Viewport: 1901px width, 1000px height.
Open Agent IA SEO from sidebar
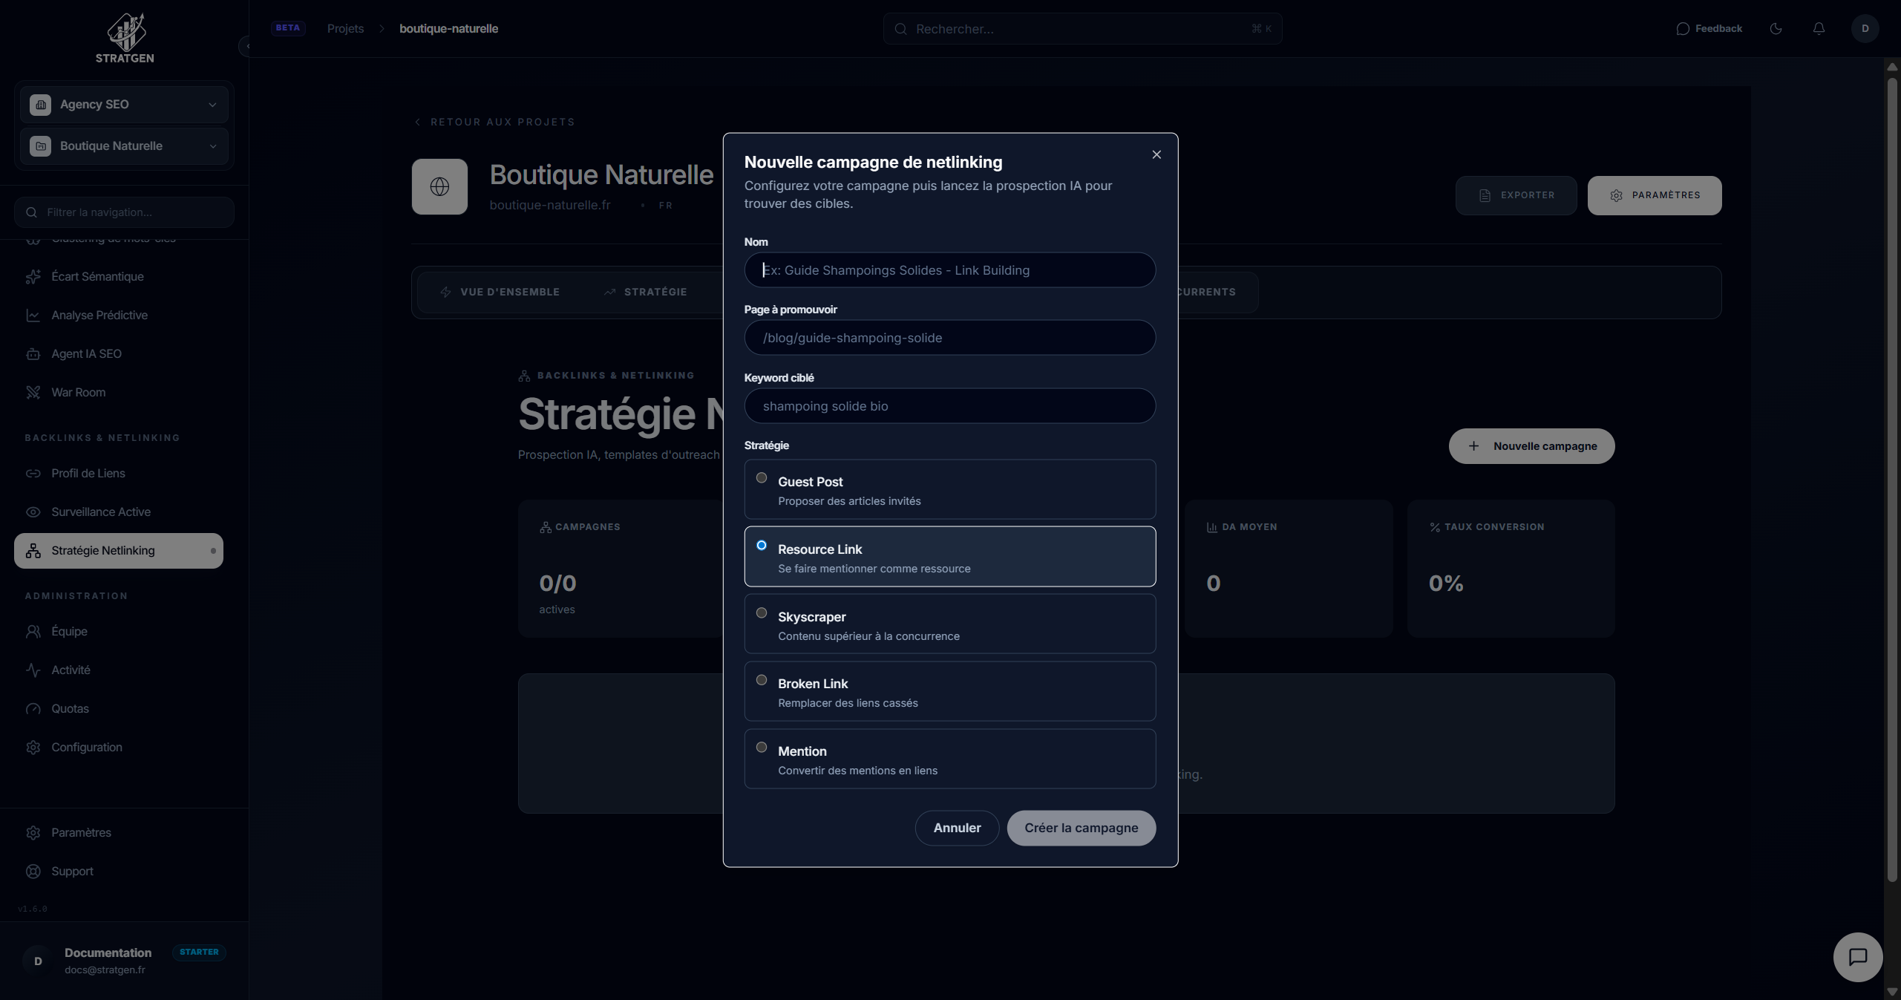tap(86, 353)
